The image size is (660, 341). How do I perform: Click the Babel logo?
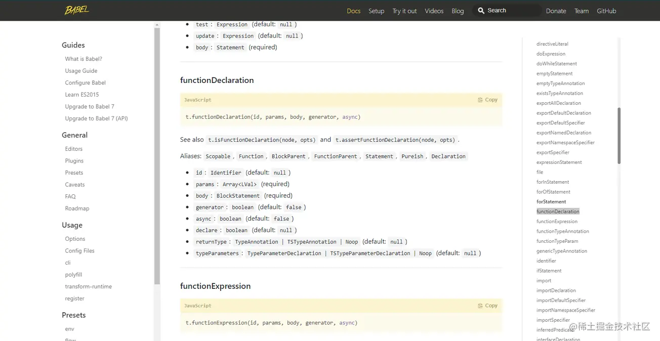click(x=76, y=10)
